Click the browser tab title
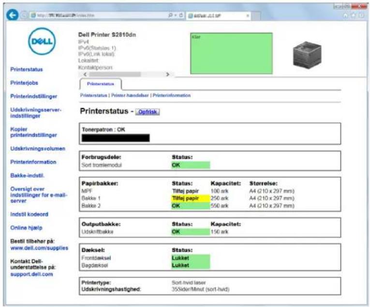 click(x=207, y=16)
